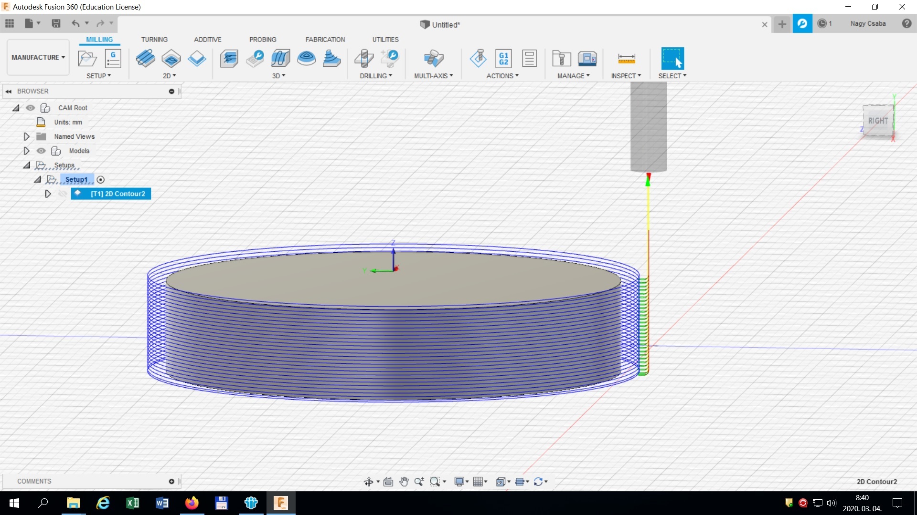917x515 pixels.
Task: Activate the Measure tool
Action: pyautogui.click(x=626, y=59)
